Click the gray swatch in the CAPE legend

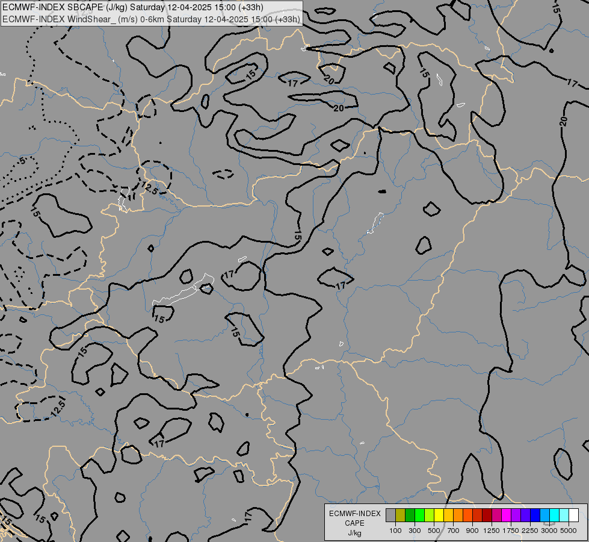[x=390, y=515]
